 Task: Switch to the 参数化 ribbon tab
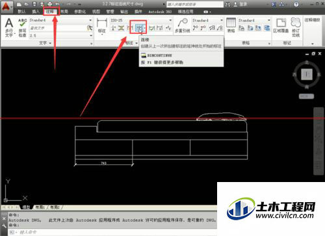tap(80, 12)
